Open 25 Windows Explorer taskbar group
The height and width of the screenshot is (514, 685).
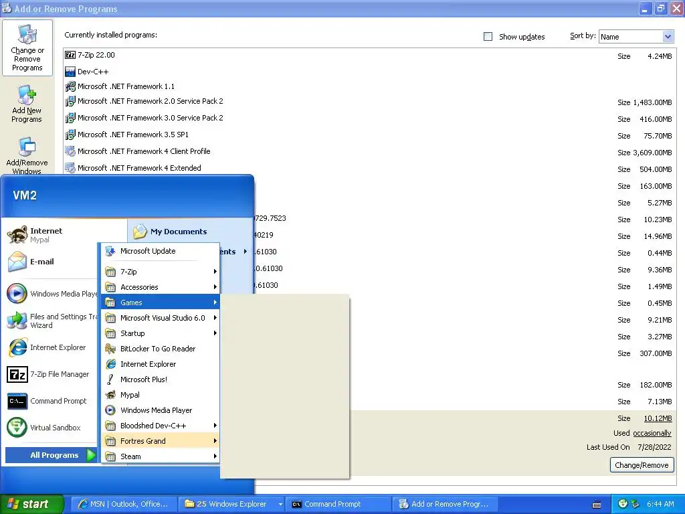(x=231, y=504)
